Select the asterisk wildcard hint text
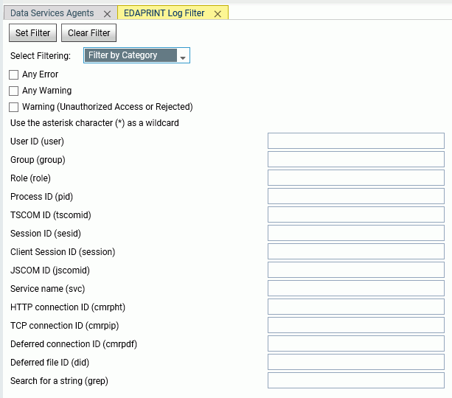The width and height of the screenshot is (452, 398). [94, 123]
